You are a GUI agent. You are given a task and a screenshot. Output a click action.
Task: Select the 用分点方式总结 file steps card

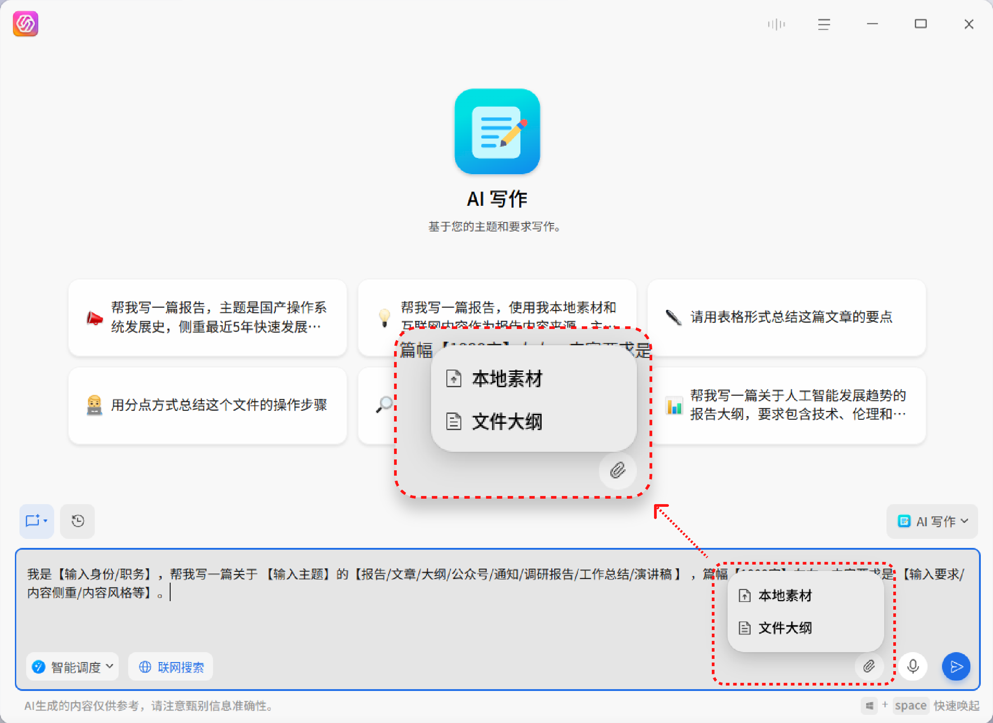[208, 405]
